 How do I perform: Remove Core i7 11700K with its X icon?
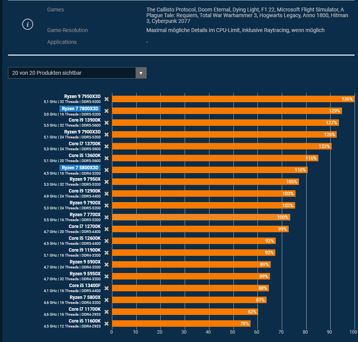(x=106, y=312)
